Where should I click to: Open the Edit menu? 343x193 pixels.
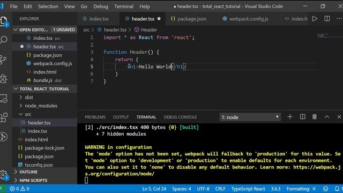click(x=28, y=6)
